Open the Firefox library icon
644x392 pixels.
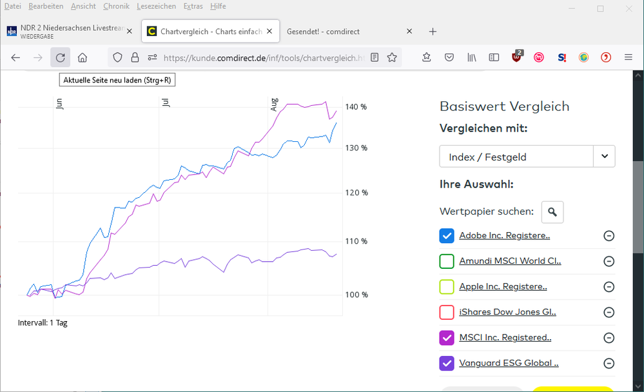(472, 57)
